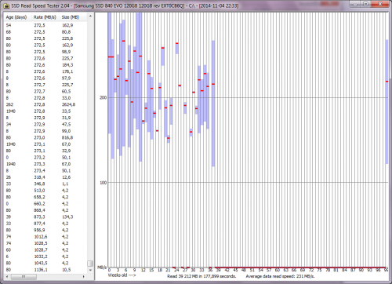Click the vertical scrollbar thumb of file list
Image resolution: width=392 pixels, height=284 pixels.
click(90, 264)
